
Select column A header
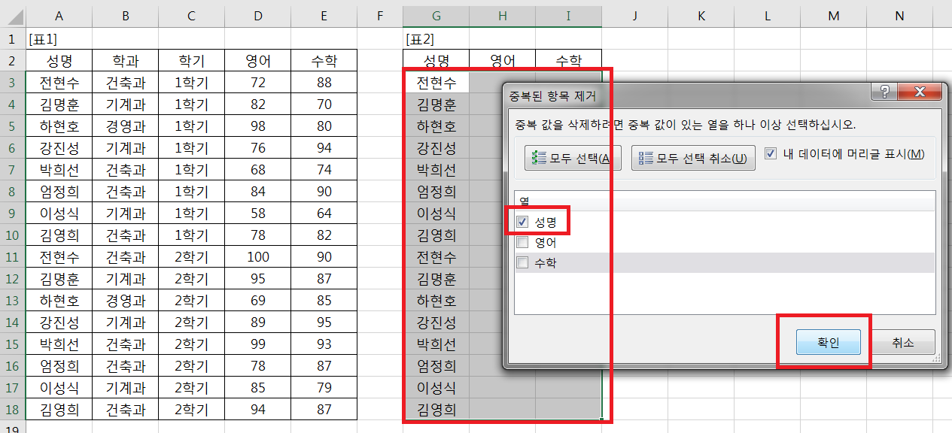[59, 16]
